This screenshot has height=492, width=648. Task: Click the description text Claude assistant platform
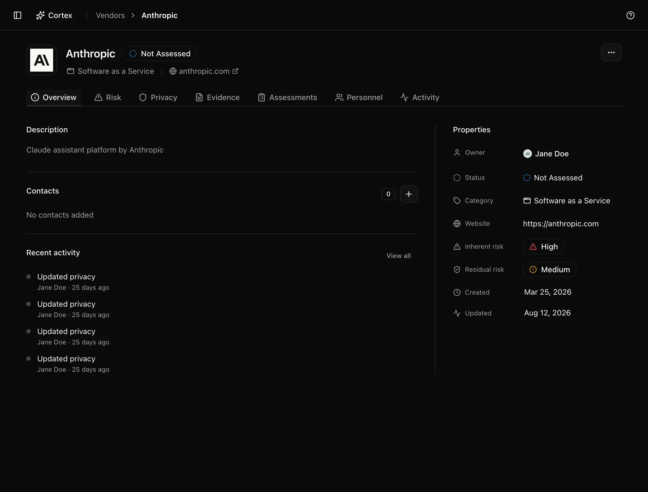click(95, 150)
